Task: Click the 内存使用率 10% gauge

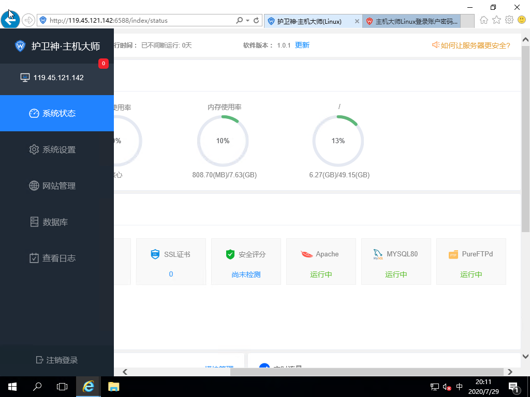Action: click(223, 141)
